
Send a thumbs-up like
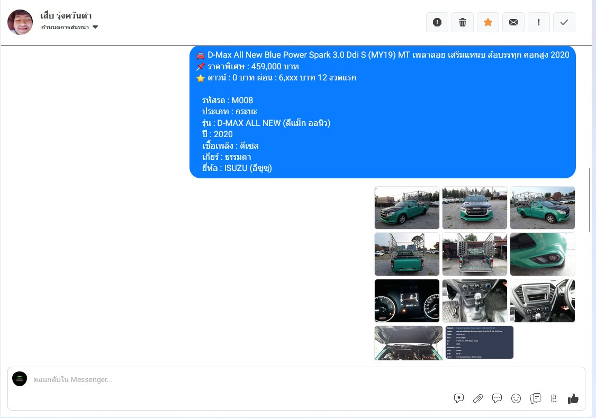[x=573, y=398]
